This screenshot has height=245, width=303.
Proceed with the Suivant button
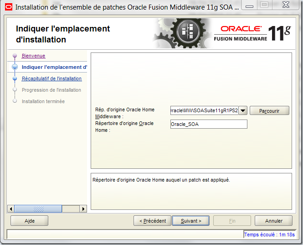191,221
